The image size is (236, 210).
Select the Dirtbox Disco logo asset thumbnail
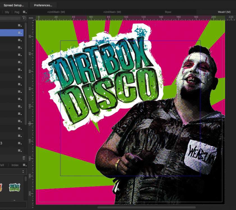tap(14, 187)
